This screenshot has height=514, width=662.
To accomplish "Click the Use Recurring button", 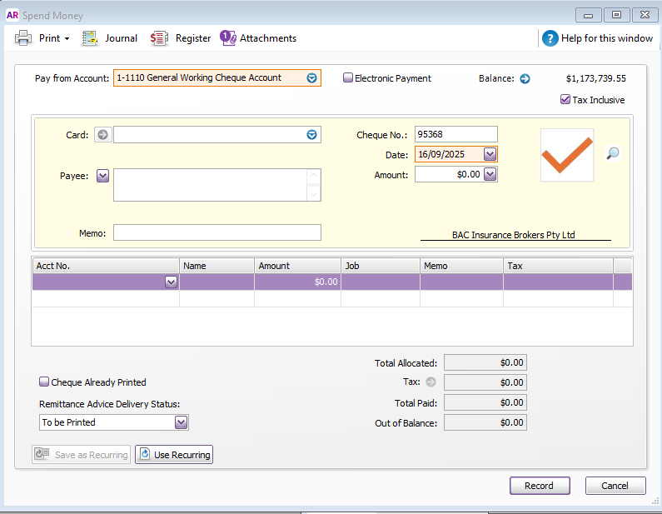I will pyautogui.click(x=174, y=455).
